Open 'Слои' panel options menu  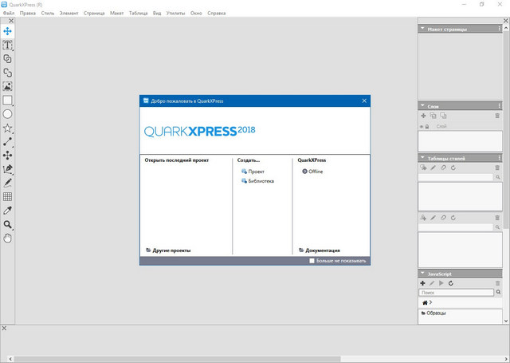500,106
